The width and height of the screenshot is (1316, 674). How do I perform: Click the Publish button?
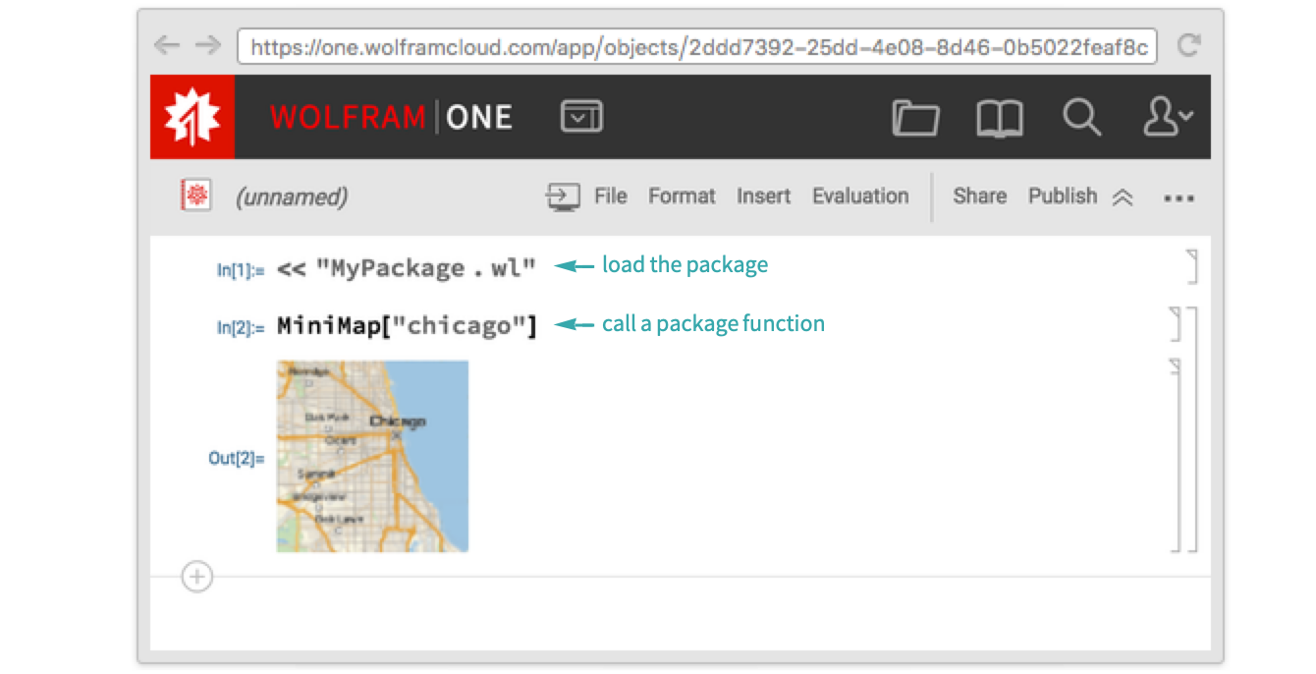tap(1062, 197)
